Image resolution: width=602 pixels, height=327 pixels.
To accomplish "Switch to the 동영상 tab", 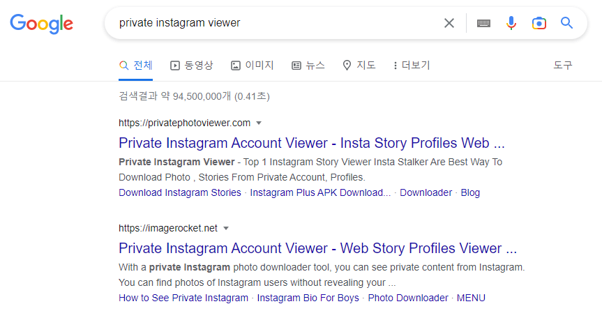I will coord(191,66).
